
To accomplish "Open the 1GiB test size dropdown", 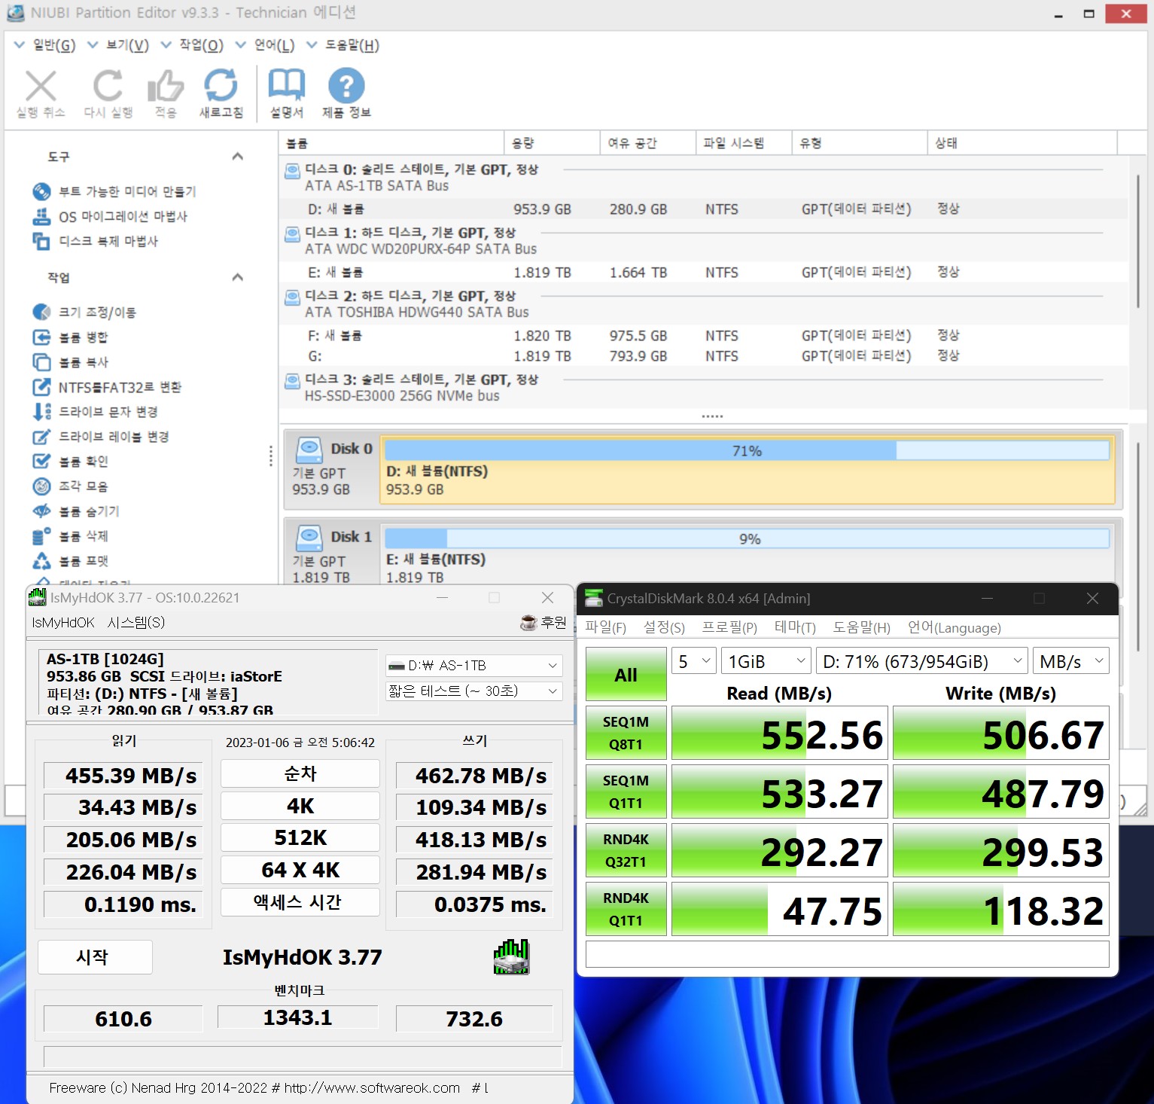I will pyautogui.click(x=766, y=662).
